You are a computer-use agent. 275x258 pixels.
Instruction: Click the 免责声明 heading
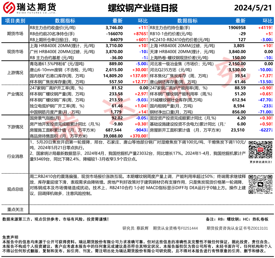pyautogui.click(x=10, y=237)
